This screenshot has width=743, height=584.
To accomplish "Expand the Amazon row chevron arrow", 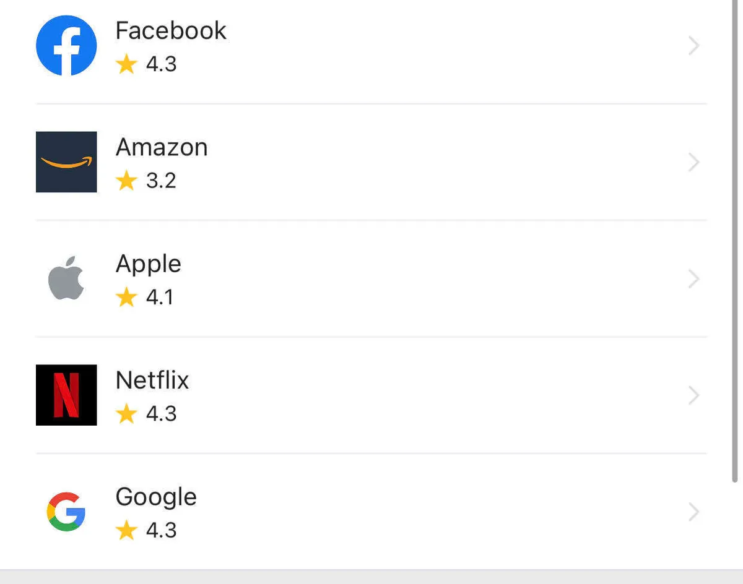I will (694, 162).
